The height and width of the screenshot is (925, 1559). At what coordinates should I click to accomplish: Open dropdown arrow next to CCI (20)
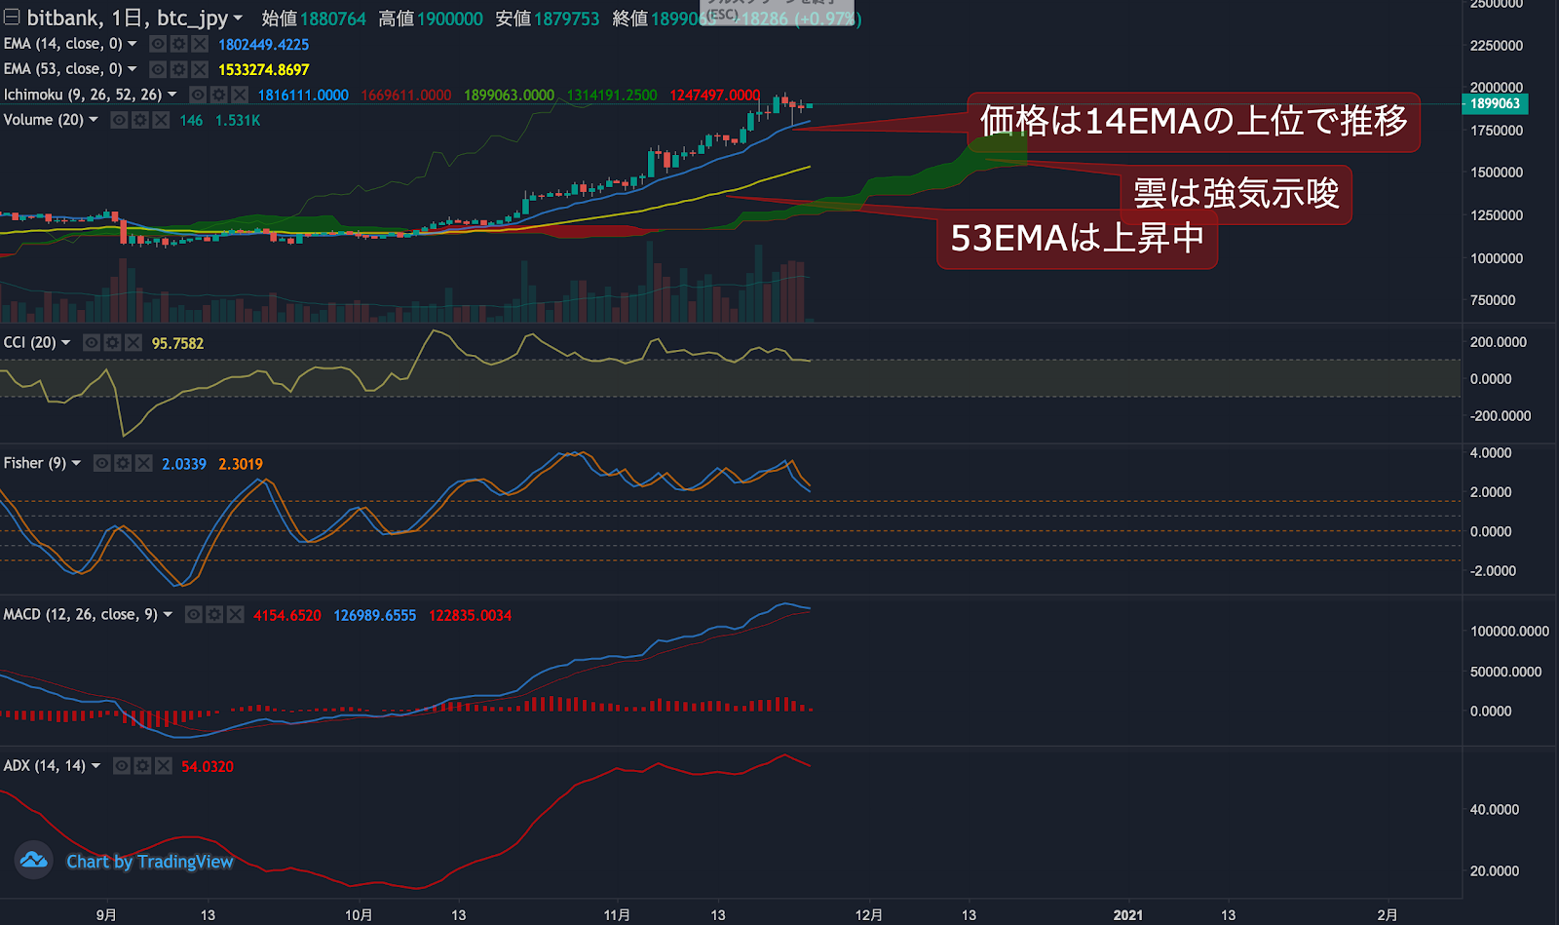pyautogui.click(x=65, y=343)
